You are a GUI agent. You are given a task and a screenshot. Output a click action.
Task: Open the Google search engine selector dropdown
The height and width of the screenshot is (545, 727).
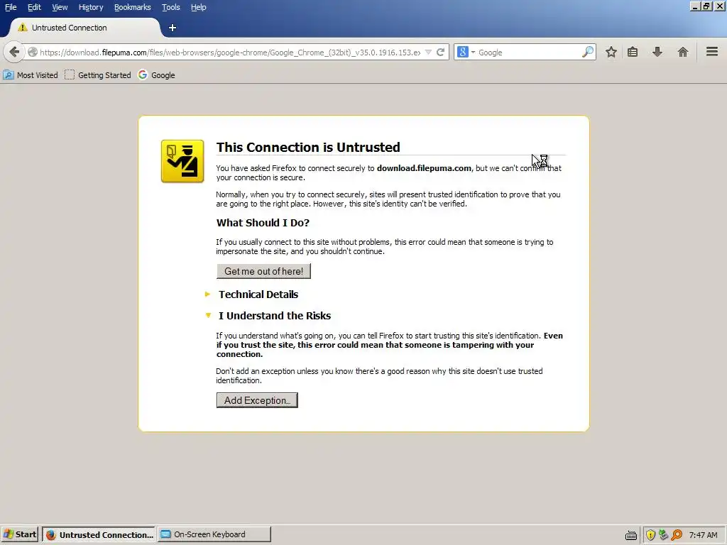(x=474, y=53)
